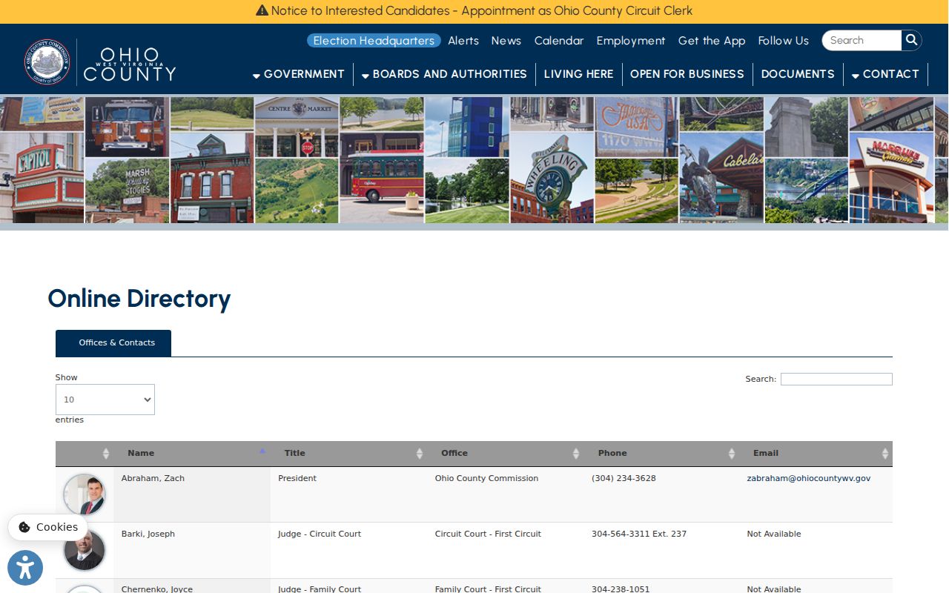Sort the photo column header
This screenshot has width=949, height=593.
click(85, 453)
